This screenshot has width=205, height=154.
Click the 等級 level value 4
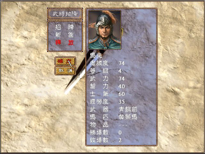coord(120,71)
